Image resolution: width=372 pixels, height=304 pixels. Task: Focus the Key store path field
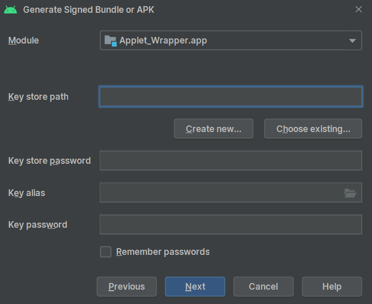(231, 97)
